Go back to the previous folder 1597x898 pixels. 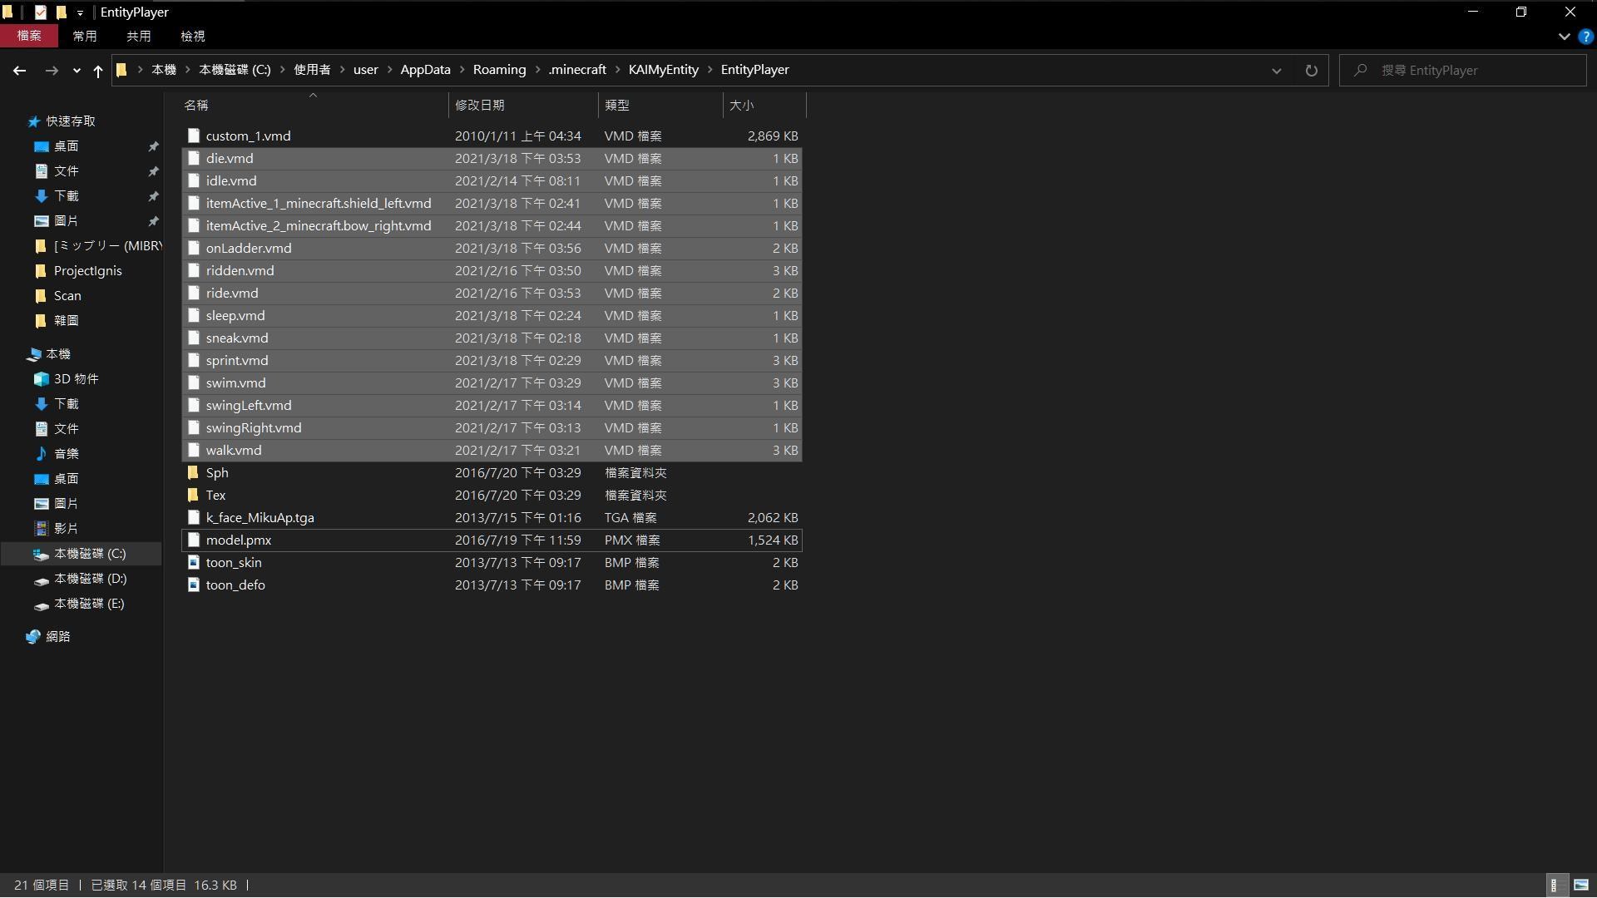point(19,71)
